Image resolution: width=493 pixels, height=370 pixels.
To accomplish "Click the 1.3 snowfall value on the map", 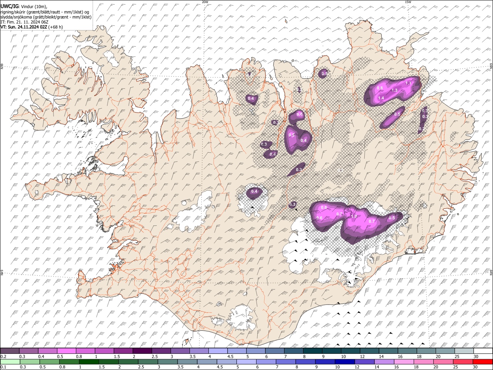I will point(394,91).
